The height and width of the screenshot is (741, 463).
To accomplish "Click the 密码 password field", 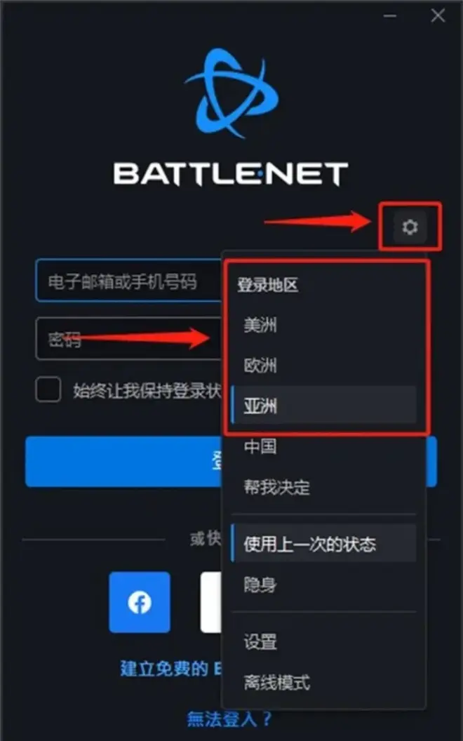I will (129, 339).
